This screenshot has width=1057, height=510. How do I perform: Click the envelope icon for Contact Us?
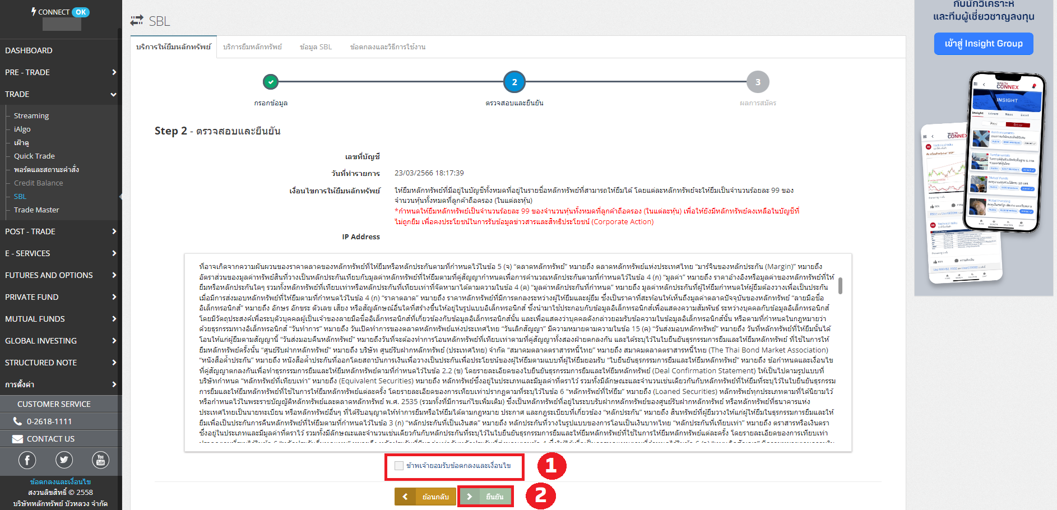[18, 439]
